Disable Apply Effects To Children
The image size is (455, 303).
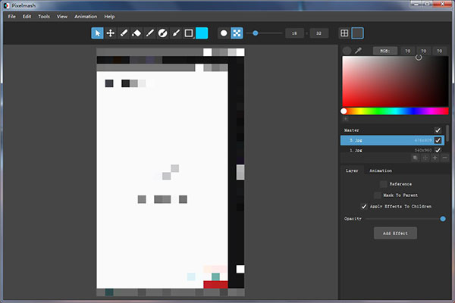point(363,207)
